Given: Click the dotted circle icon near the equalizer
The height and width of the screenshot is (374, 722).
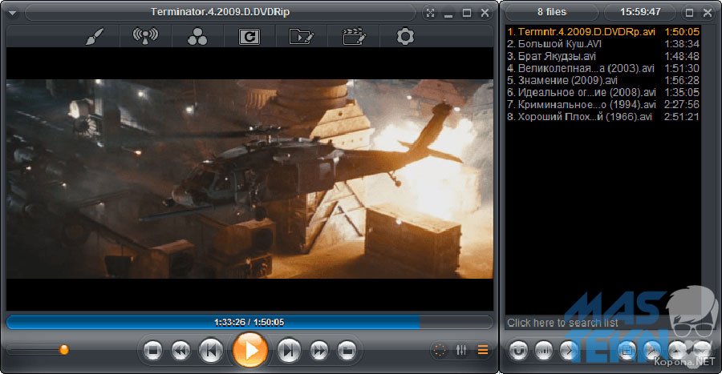Looking at the screenshot, I should 440,350.
